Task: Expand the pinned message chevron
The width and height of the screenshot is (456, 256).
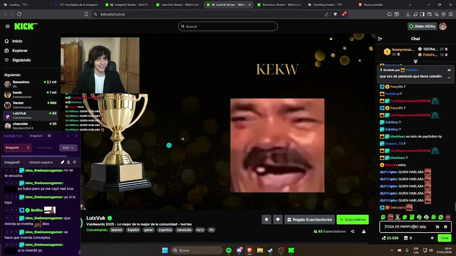Action: [x=449, y=78]
